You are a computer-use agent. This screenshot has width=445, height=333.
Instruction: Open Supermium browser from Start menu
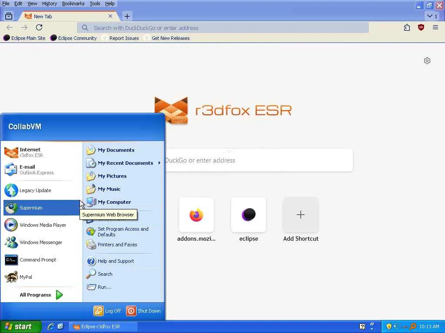click(42, 208)
